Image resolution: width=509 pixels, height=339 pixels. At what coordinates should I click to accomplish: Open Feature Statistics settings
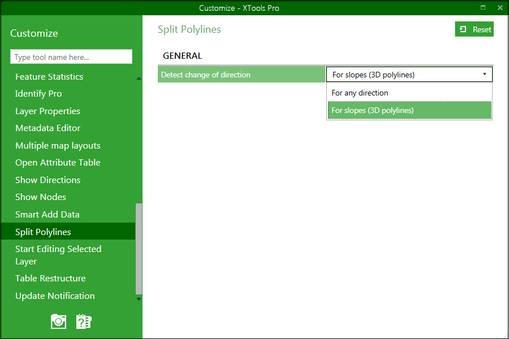(x=49, y=76)
